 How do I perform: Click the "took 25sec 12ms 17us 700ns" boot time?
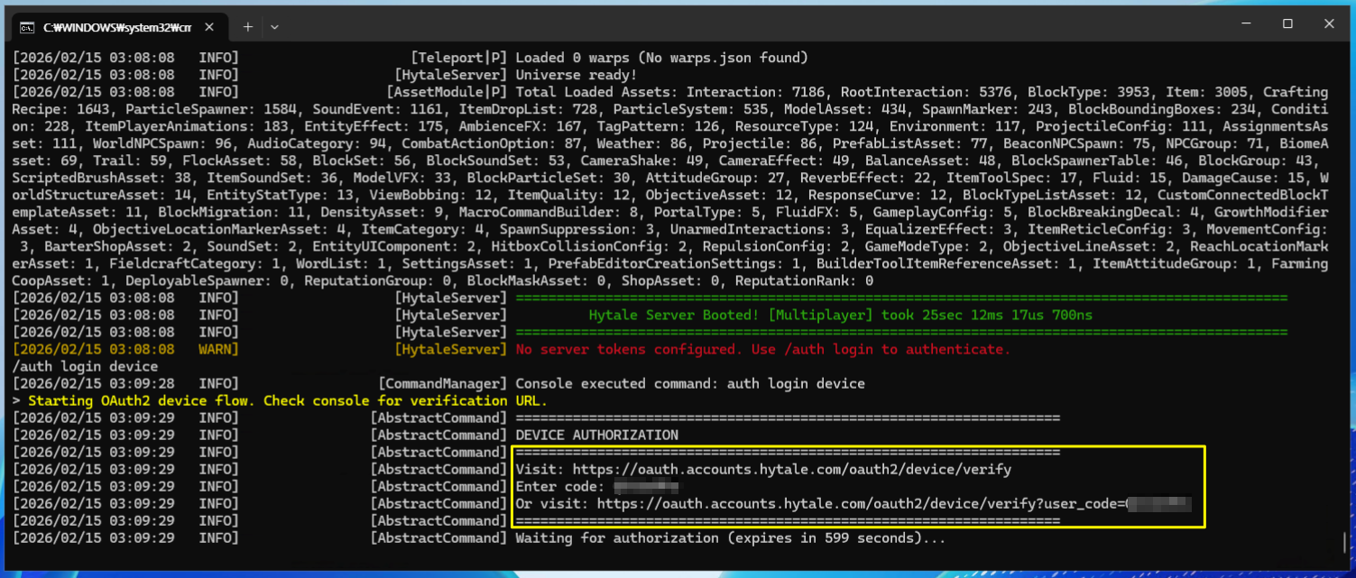989,316
